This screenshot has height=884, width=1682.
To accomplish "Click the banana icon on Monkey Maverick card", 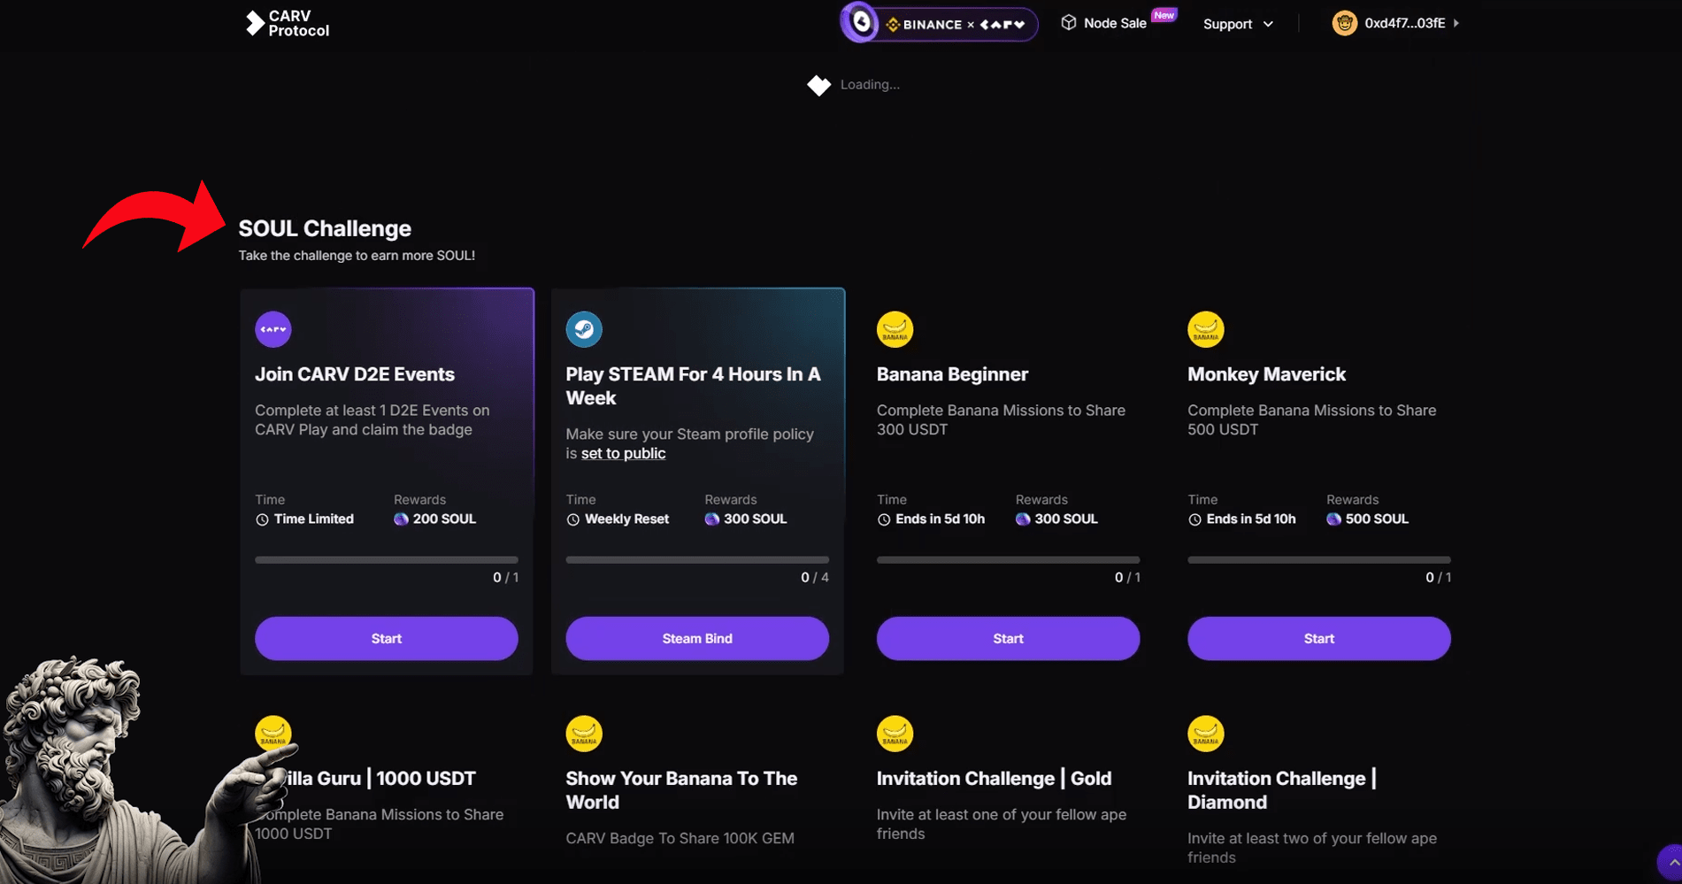I will point(1205,329).
